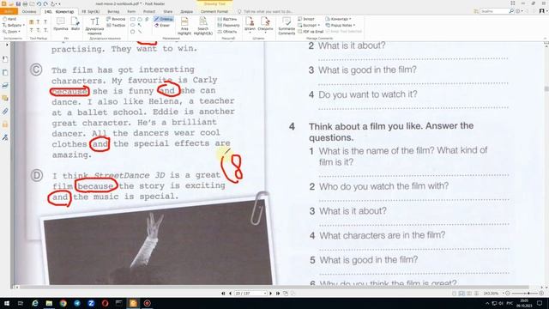Viewport: 549px width, 309px height.
Task: Select the Rectangle drawing shape
Action: click(x=133, y=19)
